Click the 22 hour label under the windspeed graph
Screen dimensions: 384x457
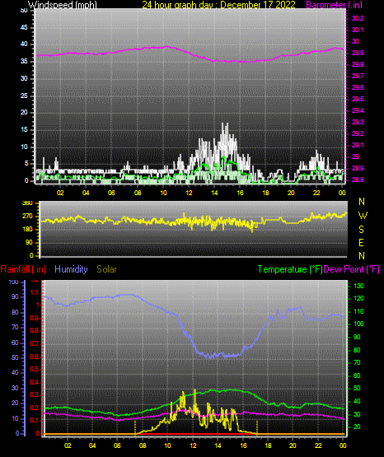[x=316, y=193]
